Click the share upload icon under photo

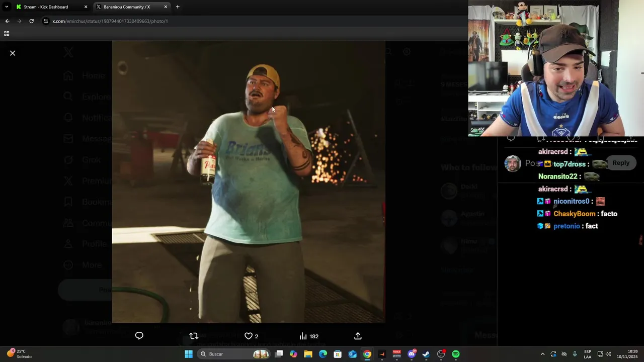[x=358, y=336]
